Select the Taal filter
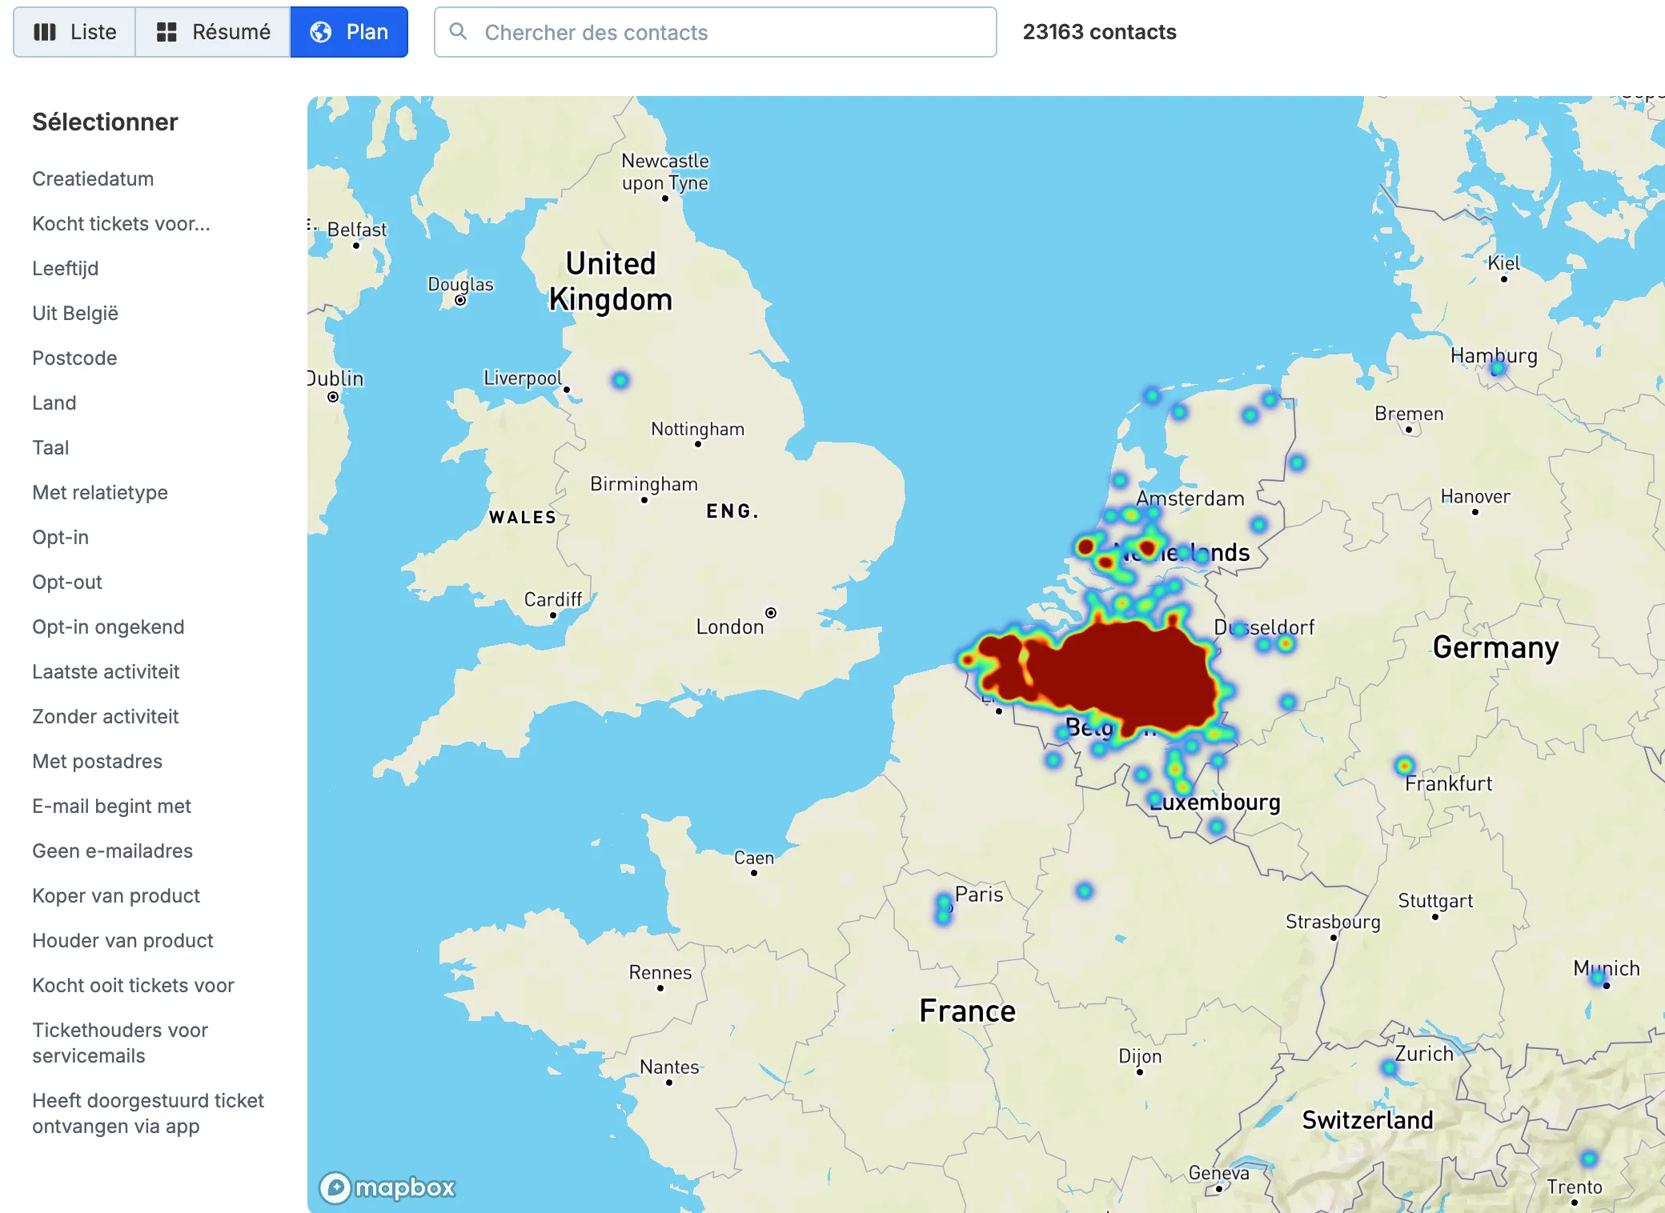 click(50, 448)
